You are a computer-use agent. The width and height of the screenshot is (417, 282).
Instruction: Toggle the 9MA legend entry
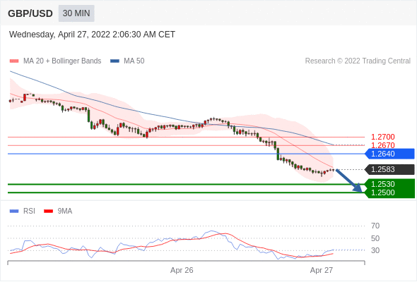point(58,211)
